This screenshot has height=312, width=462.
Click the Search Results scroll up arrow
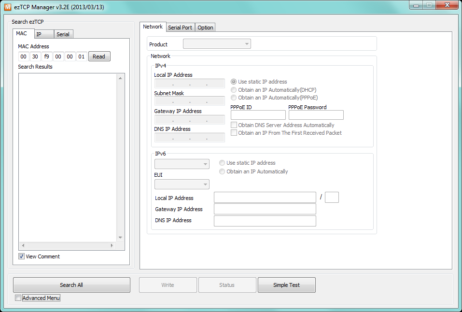(120, 78)
